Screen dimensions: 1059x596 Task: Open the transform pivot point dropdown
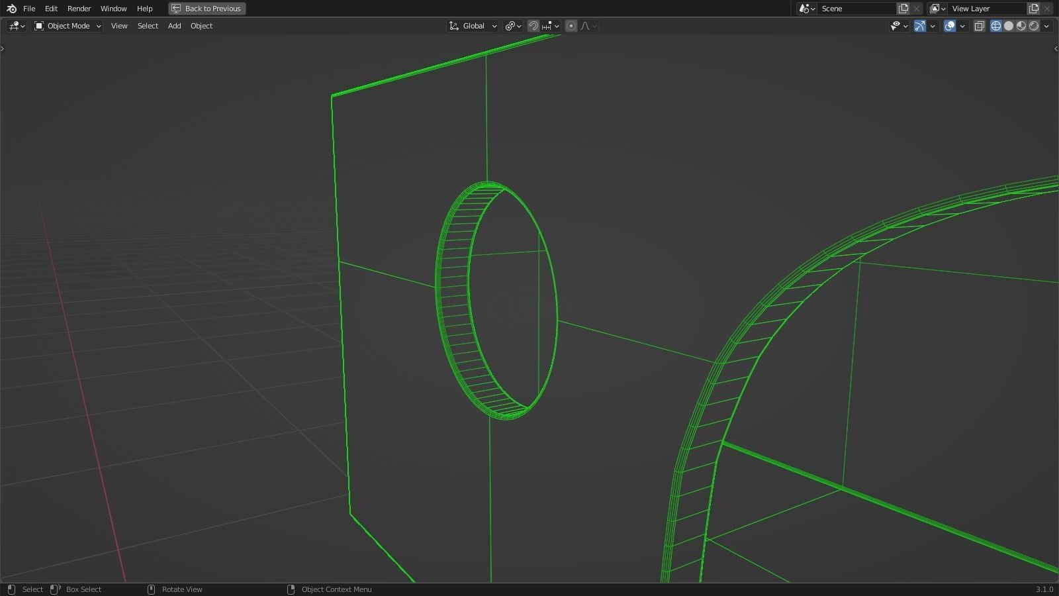tap(513, 26)
